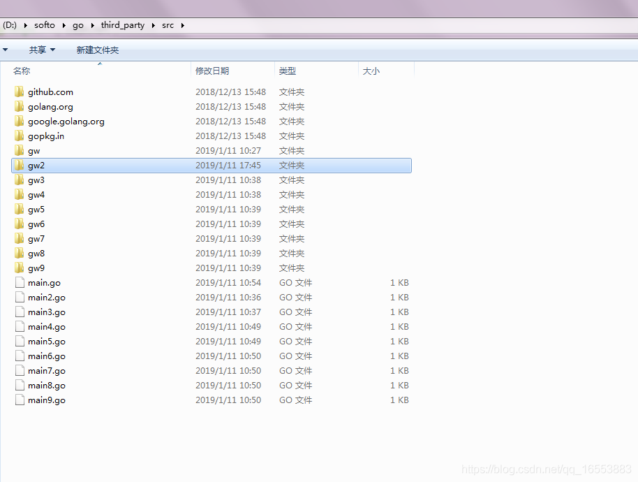Select the main2.go file name
Screen dimensions: 638x482
pyautogui.click(x=46, y=297)
